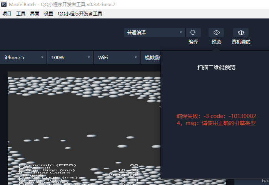
Task: Open the QQ小程序开发者工具 menu
Action: (x=80, y=13)
